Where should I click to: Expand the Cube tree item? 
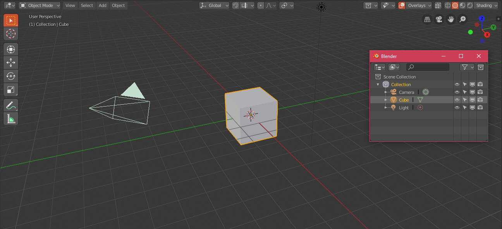tap(386, 100)
